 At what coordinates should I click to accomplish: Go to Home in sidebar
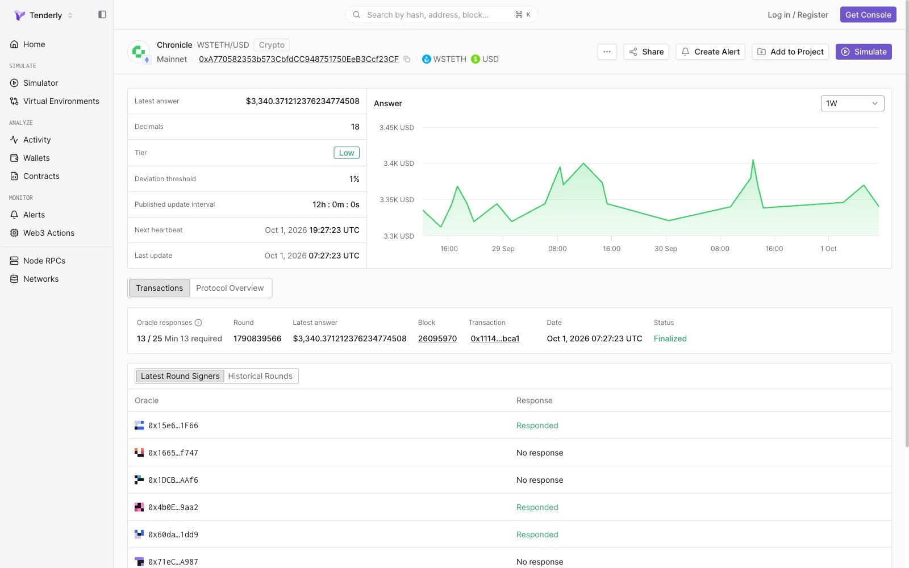tap(34, 44)
